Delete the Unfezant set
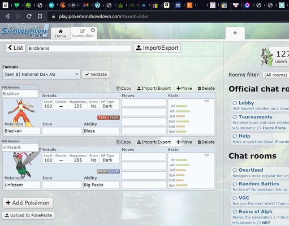The image size is (289, 226). click(x=206, y=142)
